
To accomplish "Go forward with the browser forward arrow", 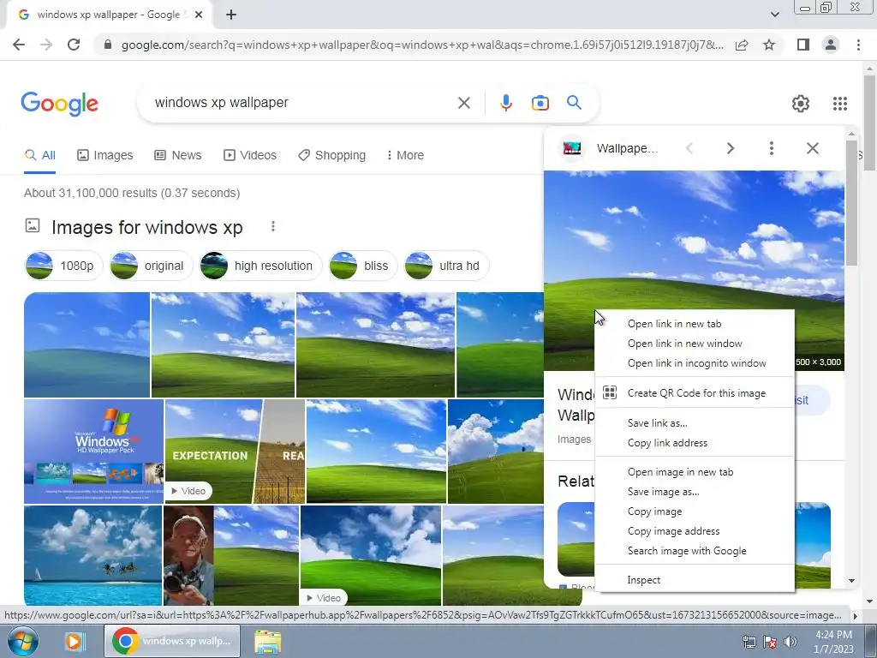I will (x=46, y=45).
